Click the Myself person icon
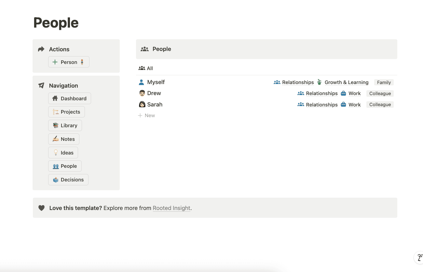Viewport: 423px width, 272px height. click(x=141, y=82)
